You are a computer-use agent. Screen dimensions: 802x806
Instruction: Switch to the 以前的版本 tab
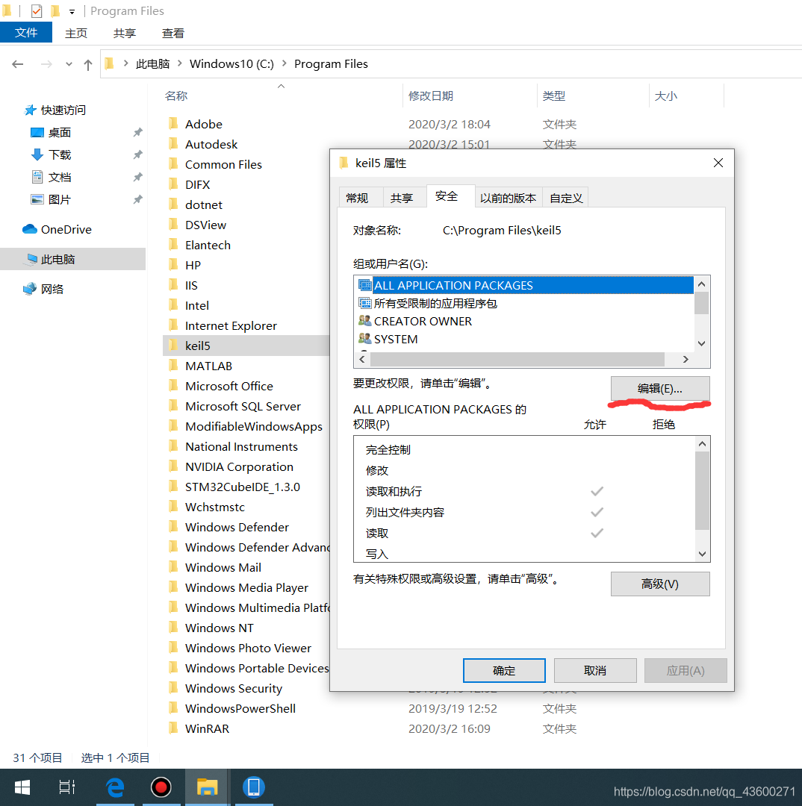pos(508,198)
